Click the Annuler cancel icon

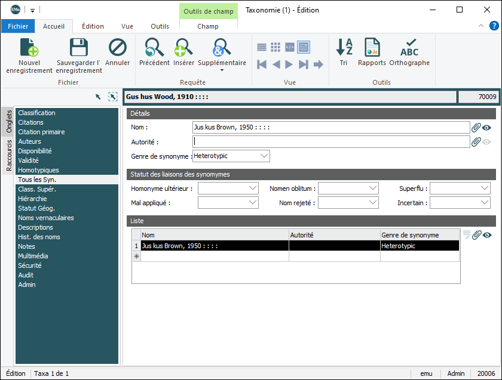[x=118, y=48]
